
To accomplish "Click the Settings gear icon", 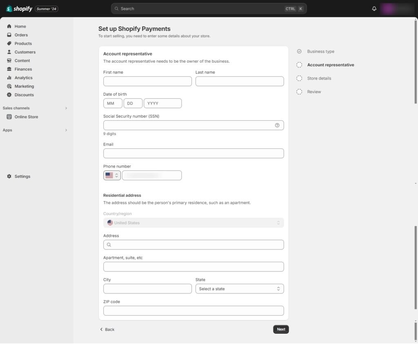I will click(x=9, y=176).
